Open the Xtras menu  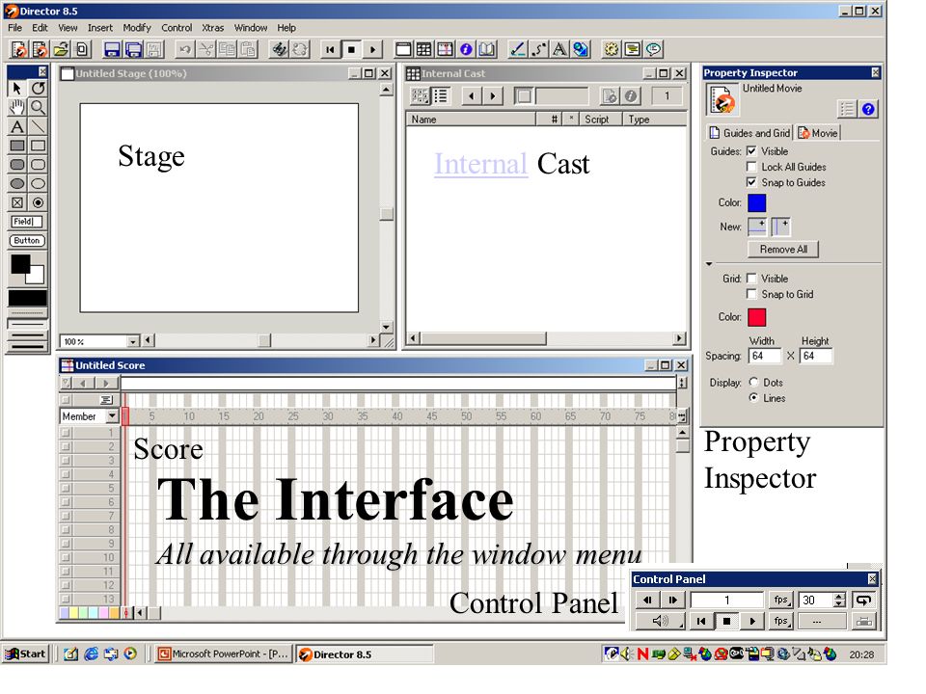(212, 28)
